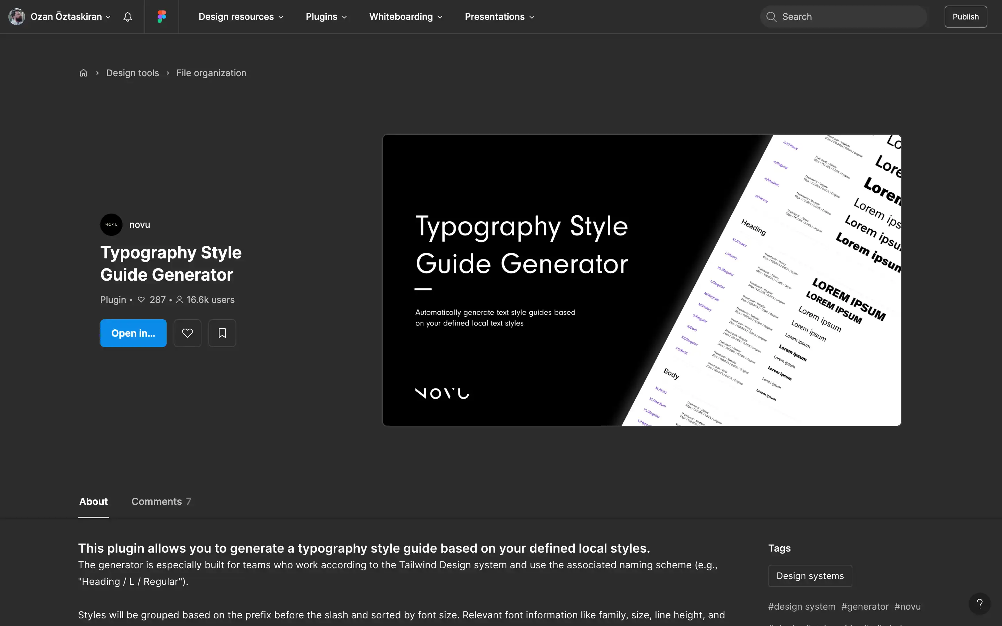Click the #generator hashtag

click(865, 607)
